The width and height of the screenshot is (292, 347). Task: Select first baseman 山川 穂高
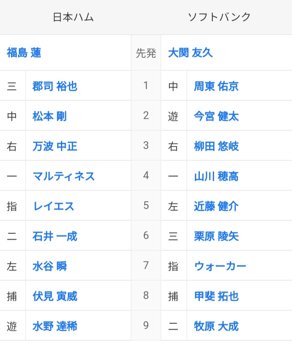[x=216, y=176]
